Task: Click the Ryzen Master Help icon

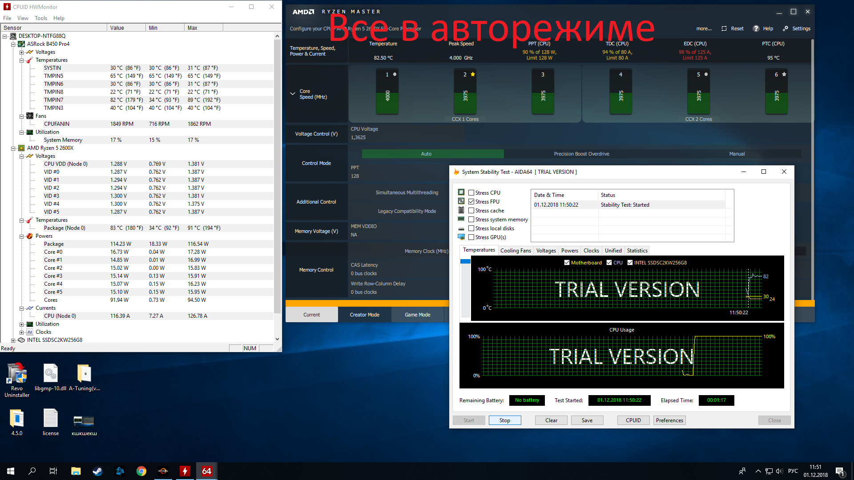Action: [x=756, y=28]
